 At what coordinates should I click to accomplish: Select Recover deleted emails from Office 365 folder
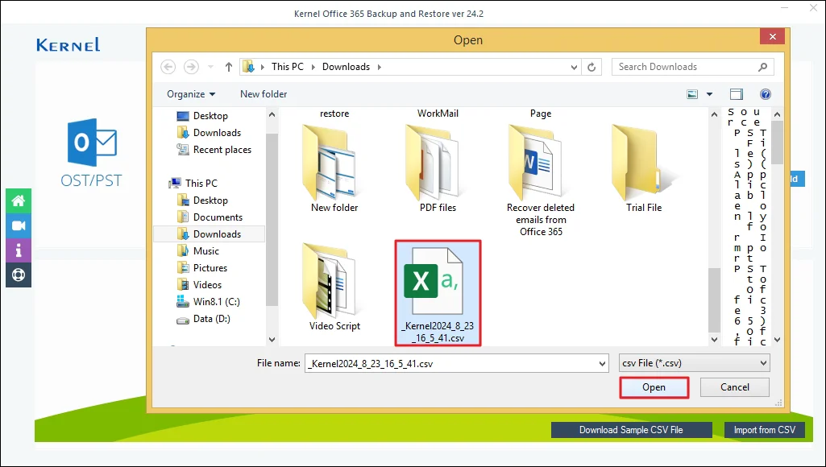point(541,180)
